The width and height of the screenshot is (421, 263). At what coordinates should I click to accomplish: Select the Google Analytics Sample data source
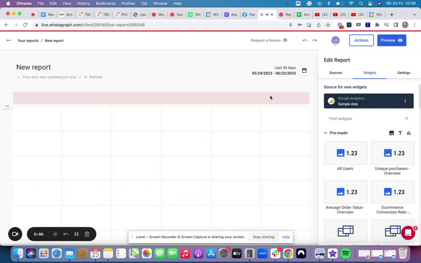pos(369,101)
